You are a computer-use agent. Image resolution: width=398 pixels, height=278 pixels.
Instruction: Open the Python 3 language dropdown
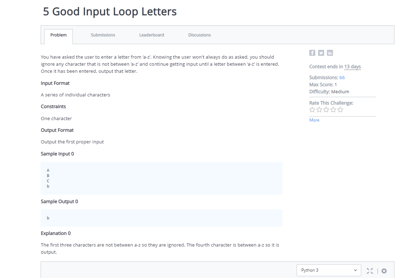pyautogui.click(x=328, y=270)
